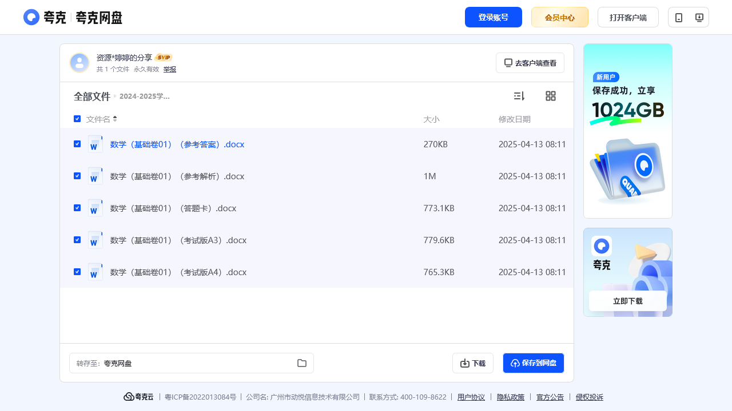Open file 数学（基础卷01）（考试版A4）.docx
Image resolution: width=732 pixels, height=411 pixels.
(x=178, y=272)
